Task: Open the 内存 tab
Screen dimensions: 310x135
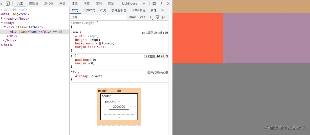Action: [87, 4]
